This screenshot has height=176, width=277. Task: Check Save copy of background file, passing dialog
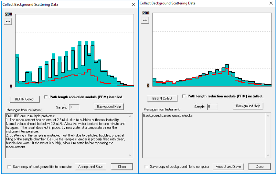[x=147, y=167]
